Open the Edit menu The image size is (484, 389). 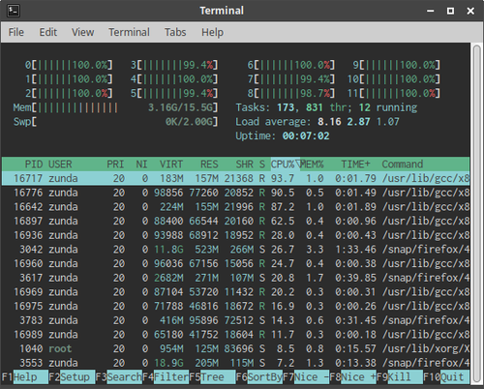(x=48, y=32)
